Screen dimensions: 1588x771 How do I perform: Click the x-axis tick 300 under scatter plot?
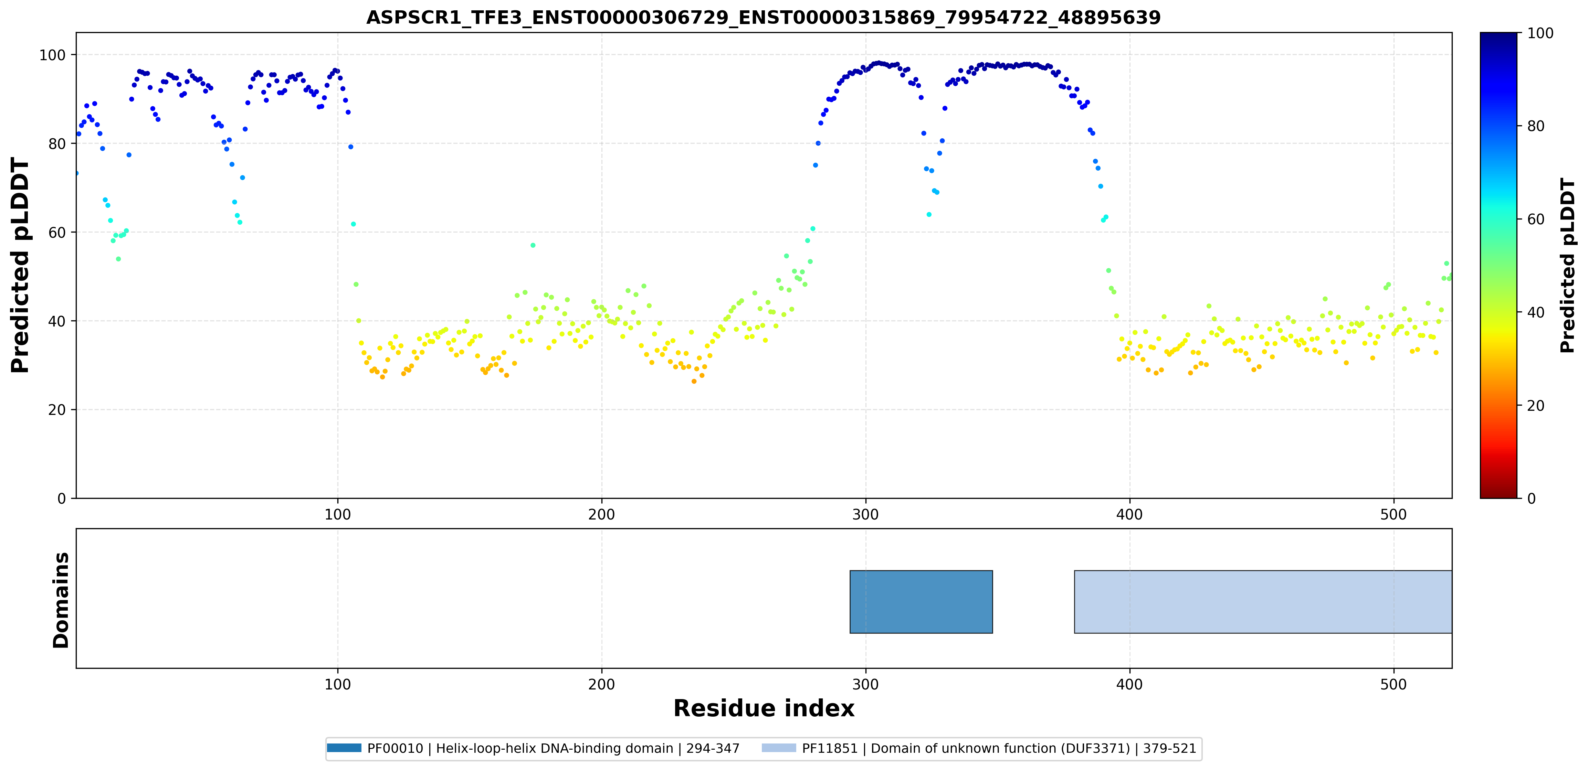(865, 515)
